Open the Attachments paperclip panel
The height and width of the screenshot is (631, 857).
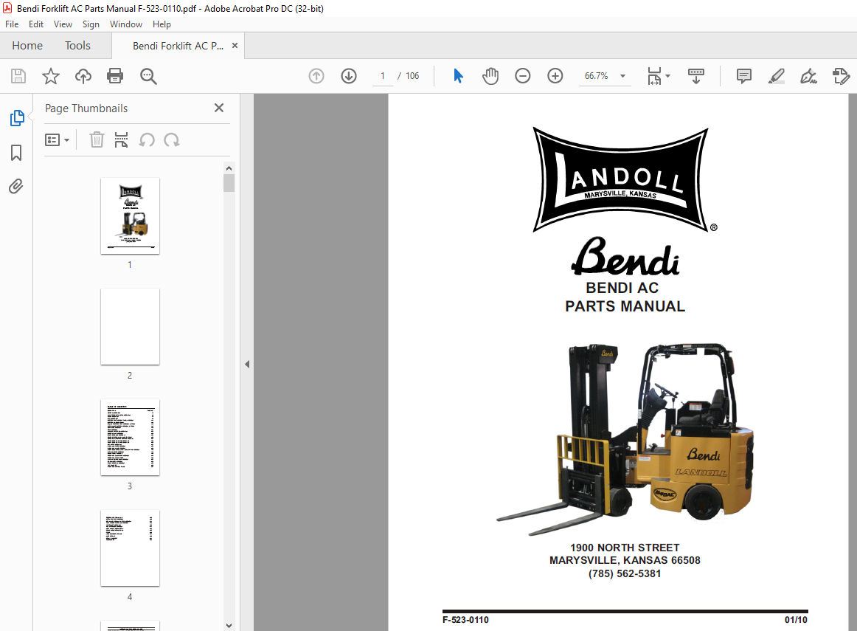tap(16, 187)
